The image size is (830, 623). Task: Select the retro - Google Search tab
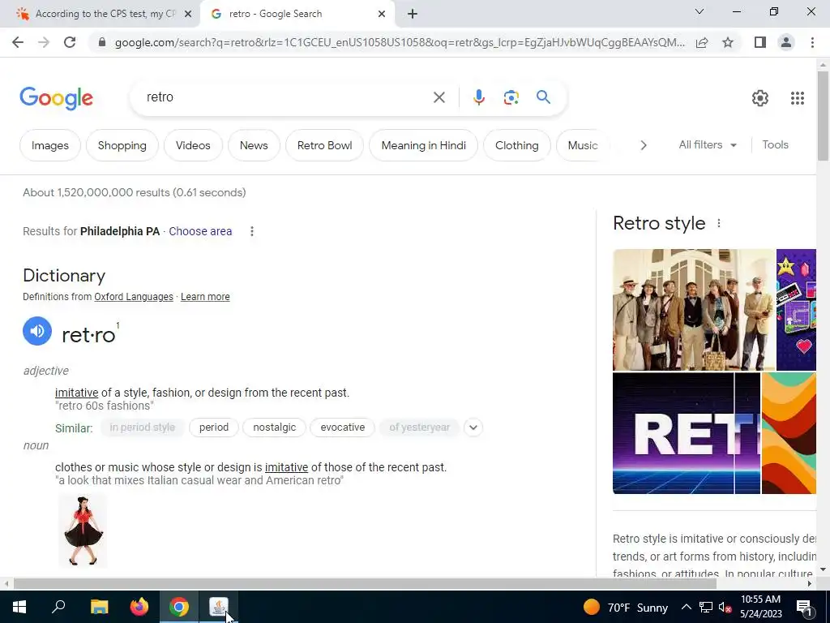point(297,14)
